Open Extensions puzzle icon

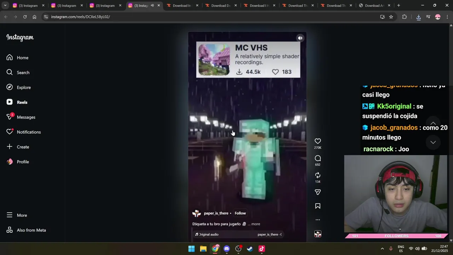tap(405, 17)
